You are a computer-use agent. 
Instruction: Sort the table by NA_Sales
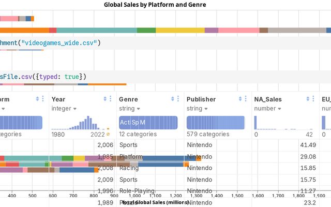[309, 99]
